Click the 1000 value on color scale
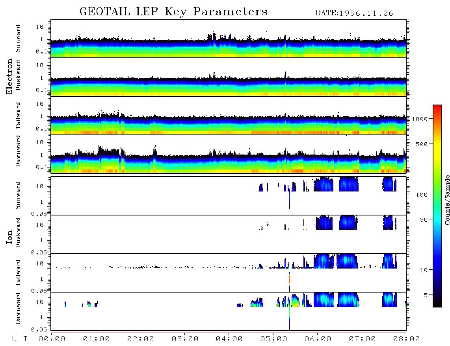450x346 pixels. [x=420, y=119]
